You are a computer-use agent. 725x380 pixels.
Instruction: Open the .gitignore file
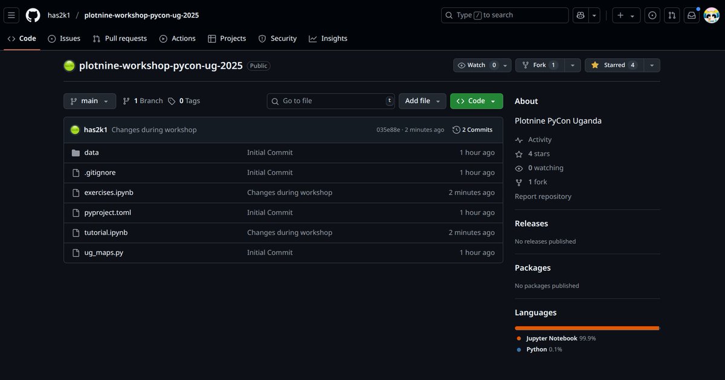pyautogui.click(x=100, y=173)
